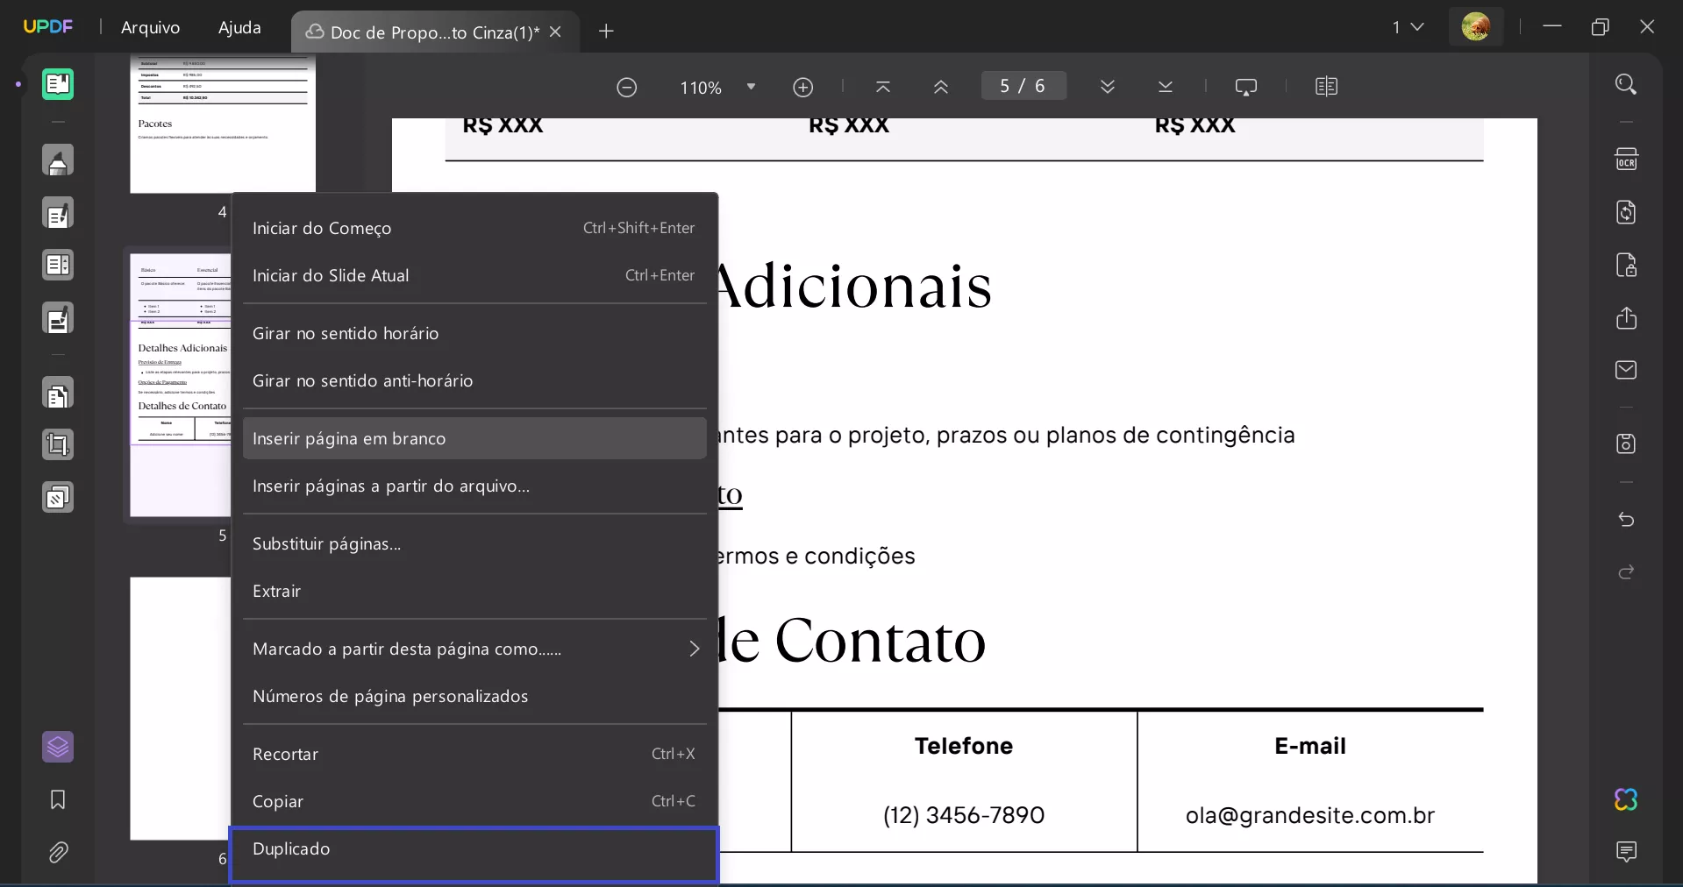Toggle two-page reading layout

(1327, 86)
